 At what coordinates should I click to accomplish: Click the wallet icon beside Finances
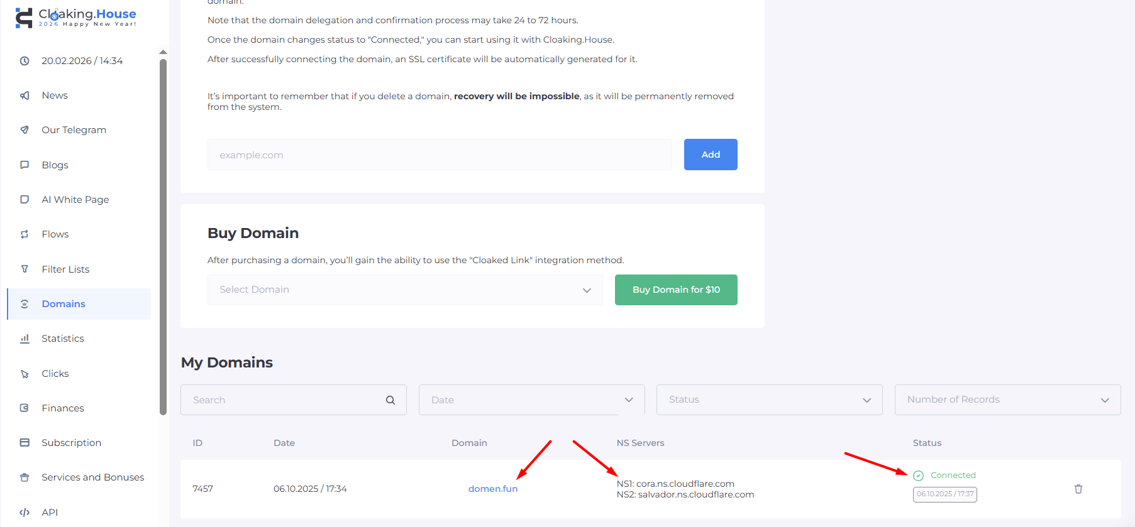(25, 408)
